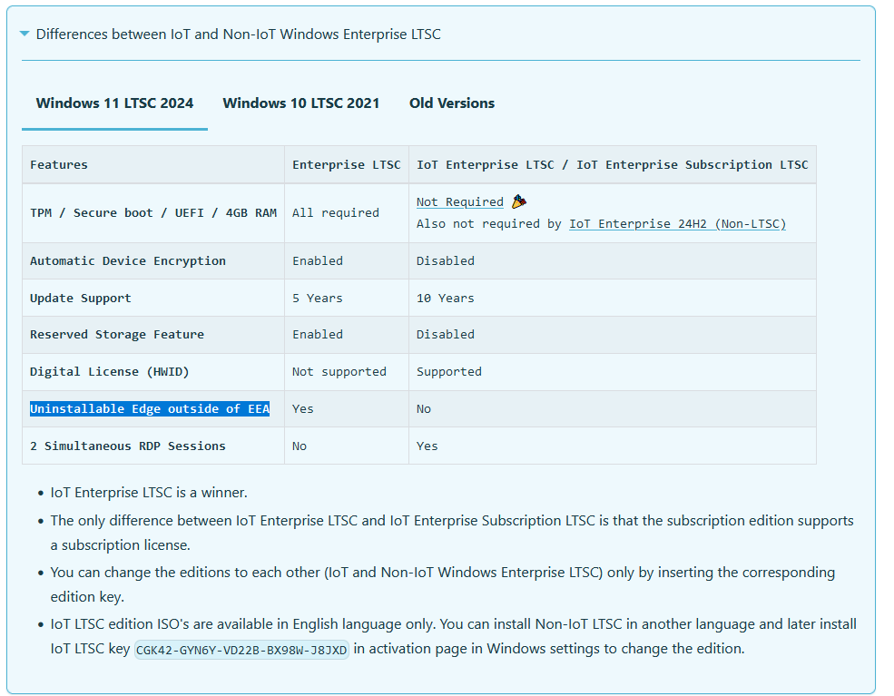Click the 'Differences between IoT and Non-IoT' heading
The image size is (894, 696).
[239, 34]
